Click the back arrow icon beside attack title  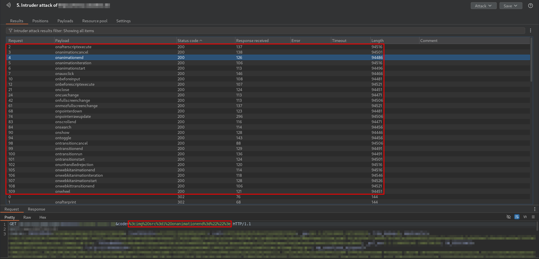[x=9, y=5]
